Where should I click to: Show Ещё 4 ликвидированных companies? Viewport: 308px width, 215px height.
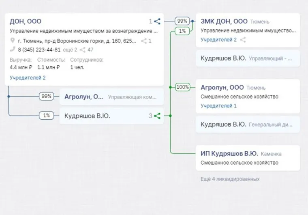(230, 179)
